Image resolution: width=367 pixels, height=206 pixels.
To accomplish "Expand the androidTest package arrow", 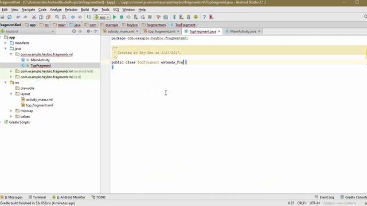I will click(11, 71).
